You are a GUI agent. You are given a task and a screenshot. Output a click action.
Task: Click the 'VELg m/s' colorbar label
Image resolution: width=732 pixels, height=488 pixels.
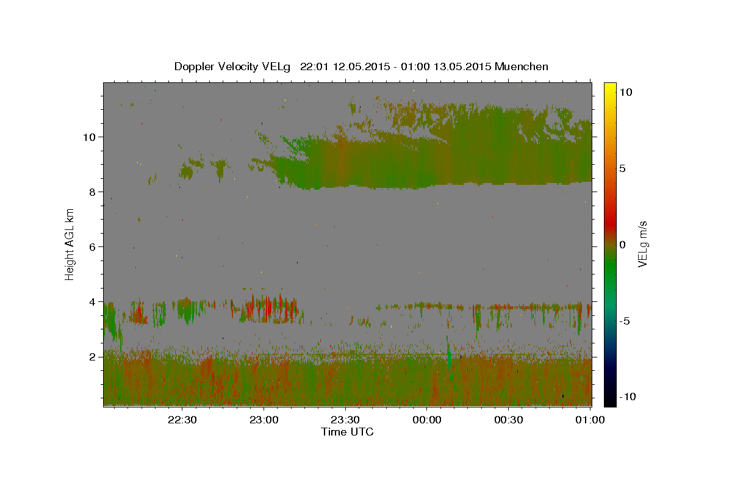pyautogui.click(x=642, y=244)
